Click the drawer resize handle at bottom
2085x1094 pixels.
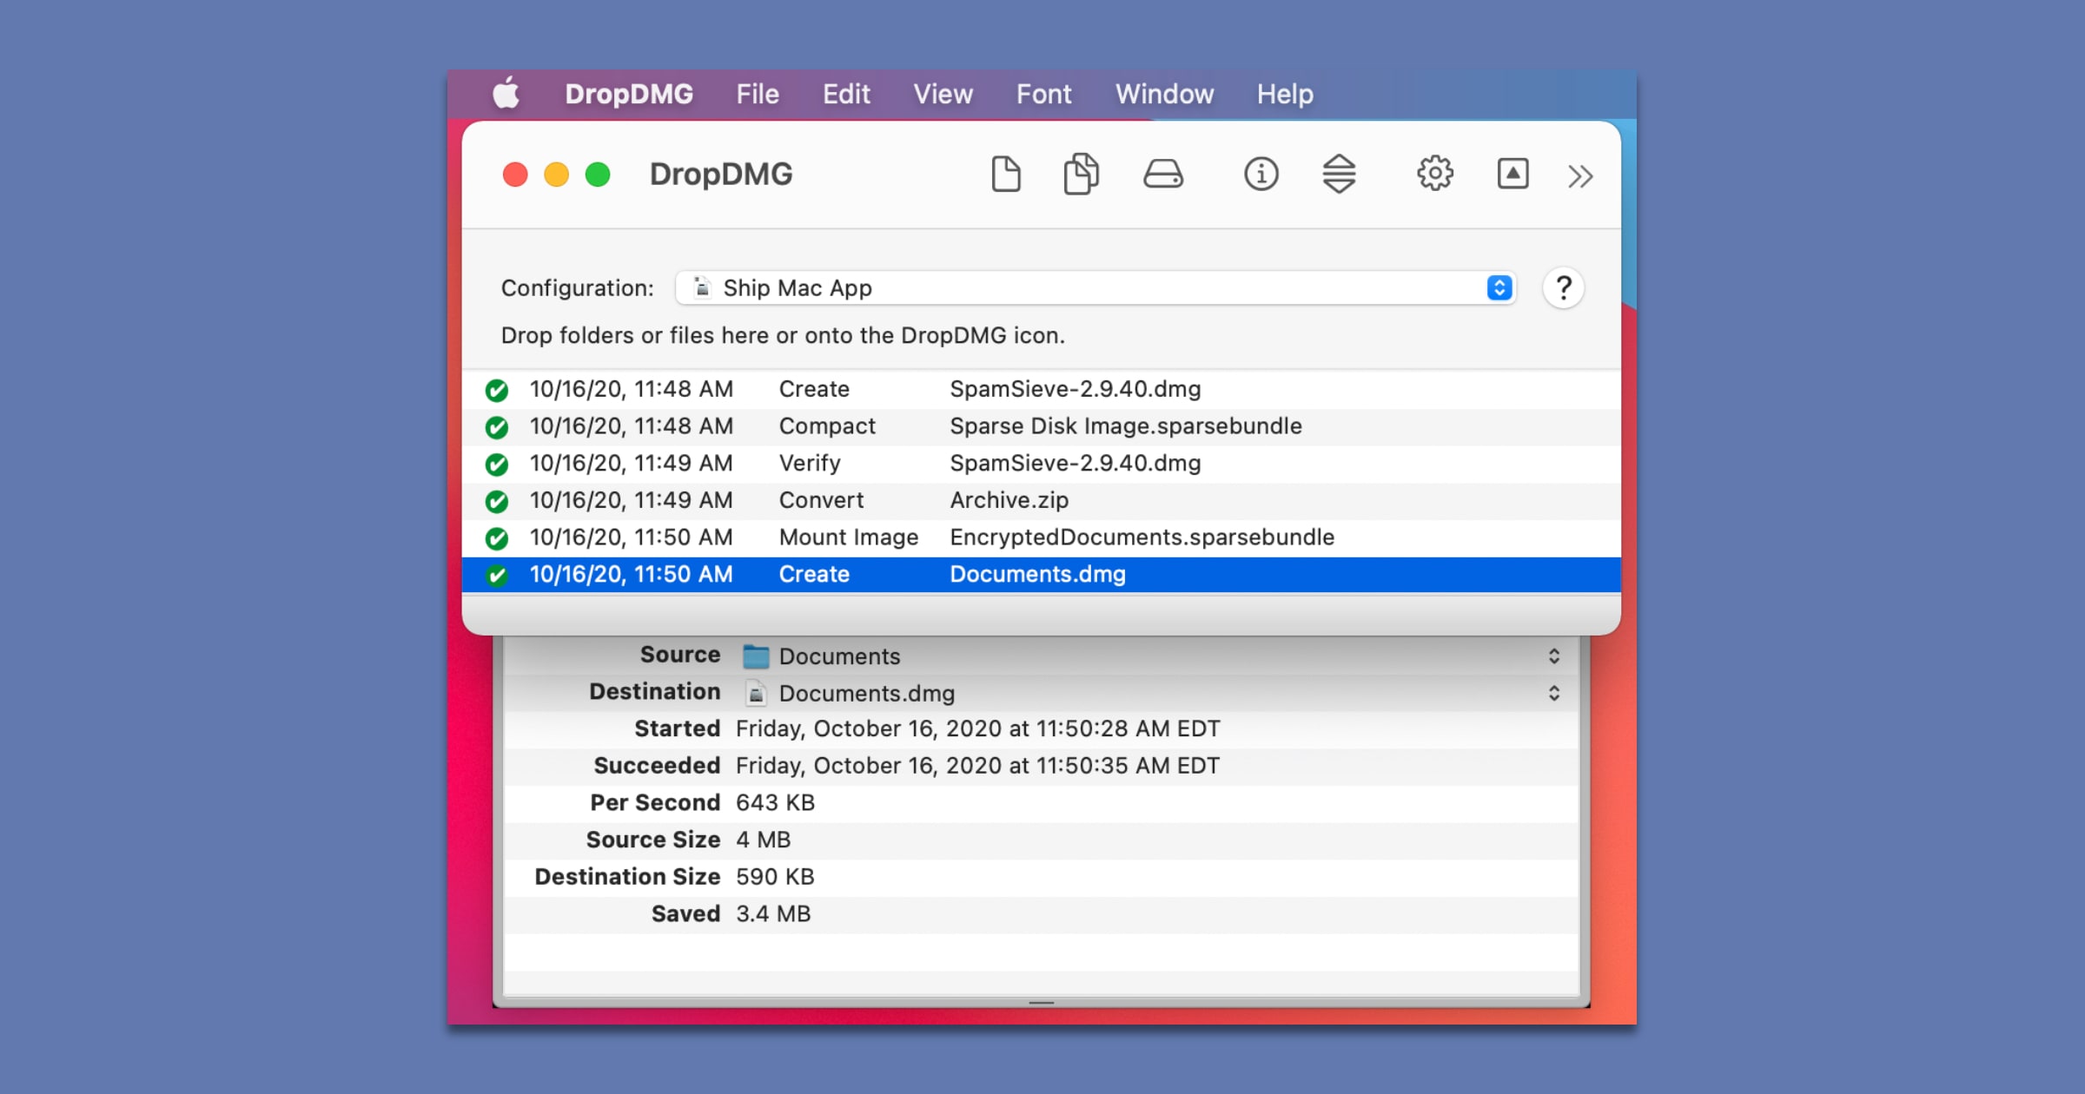pyautogui.click(x=1041, y=1003)
